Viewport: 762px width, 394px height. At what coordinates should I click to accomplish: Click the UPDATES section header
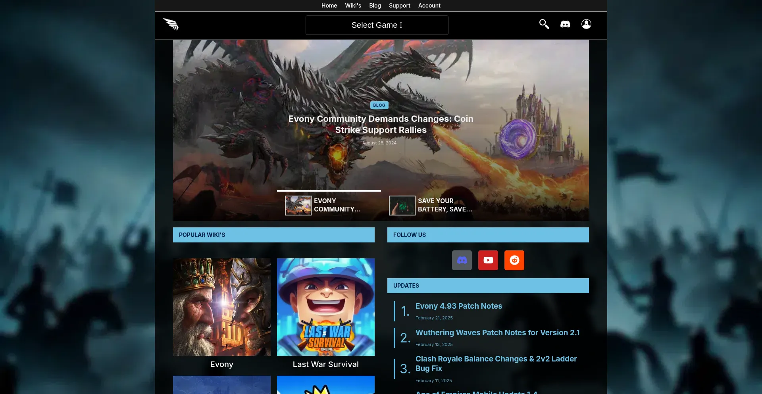(x=488, y=286)
